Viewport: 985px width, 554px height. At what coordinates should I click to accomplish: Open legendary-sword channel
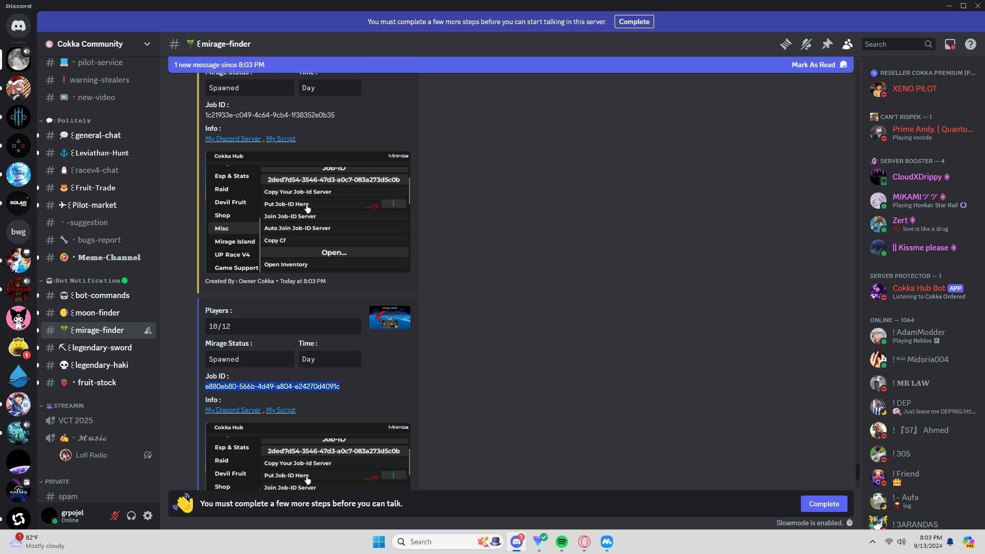coord(98,348)
